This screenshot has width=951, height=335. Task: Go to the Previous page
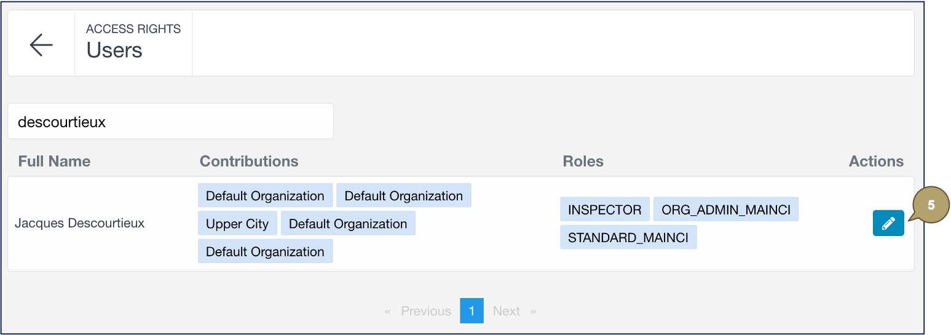(x=425, y=311)
